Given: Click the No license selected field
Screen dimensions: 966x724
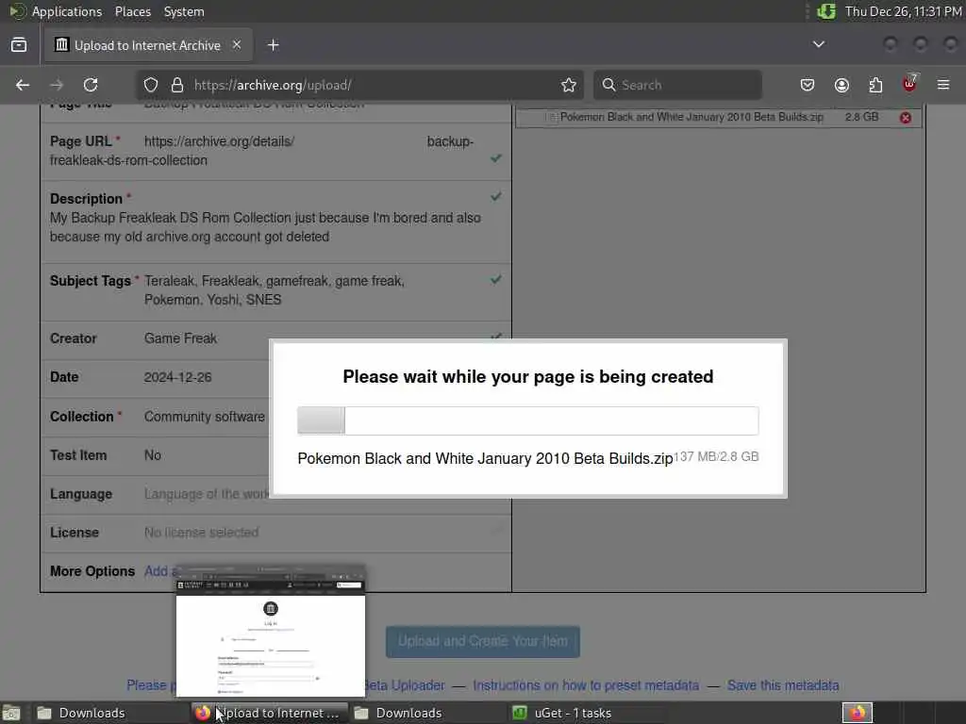Looking at the screenshot, I should [x=202, y=533].
